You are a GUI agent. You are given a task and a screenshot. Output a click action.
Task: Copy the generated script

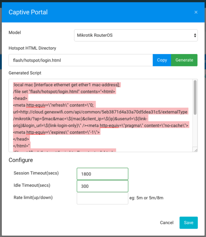[162, 60]
